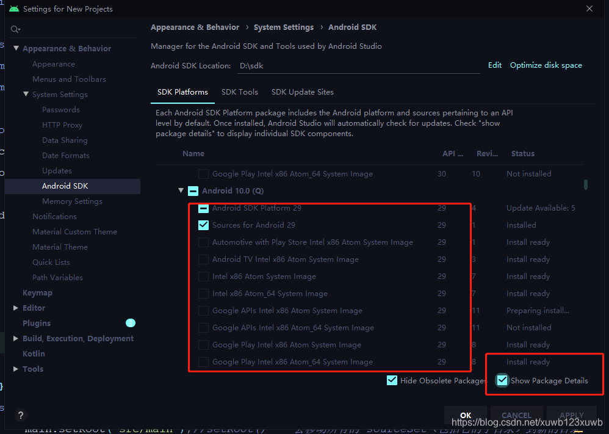
Task: Select Kotlin settings
Action: tap(34, 353)
